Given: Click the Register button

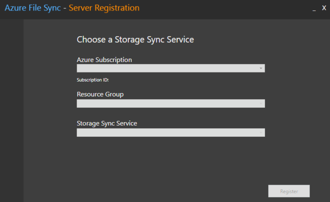Looking at the screenshot, I should point(289,191).
